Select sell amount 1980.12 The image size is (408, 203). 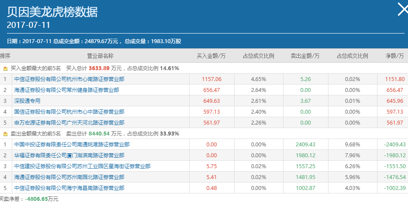[x=305, y=156]
